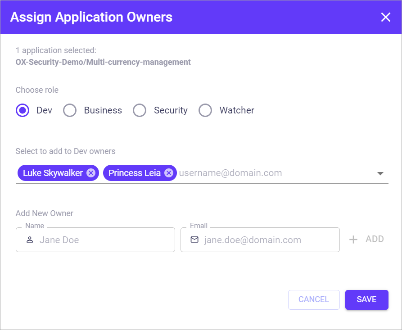The image size is (402, 330).
Task: Remove Princess Leia chip using its x icon
Action: tap(168, 173)
